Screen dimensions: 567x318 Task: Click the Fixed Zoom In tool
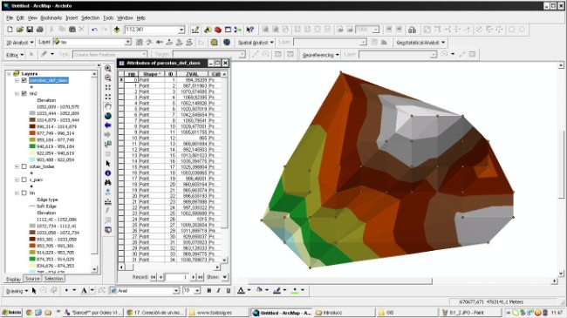tap(108, 87)
